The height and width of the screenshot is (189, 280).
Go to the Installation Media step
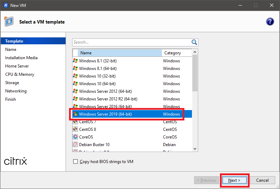(x=21, y=58)
